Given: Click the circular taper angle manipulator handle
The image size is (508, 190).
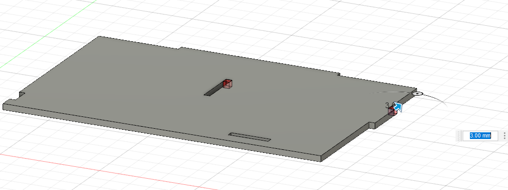Looking at the screenshot, I should 417,94.
